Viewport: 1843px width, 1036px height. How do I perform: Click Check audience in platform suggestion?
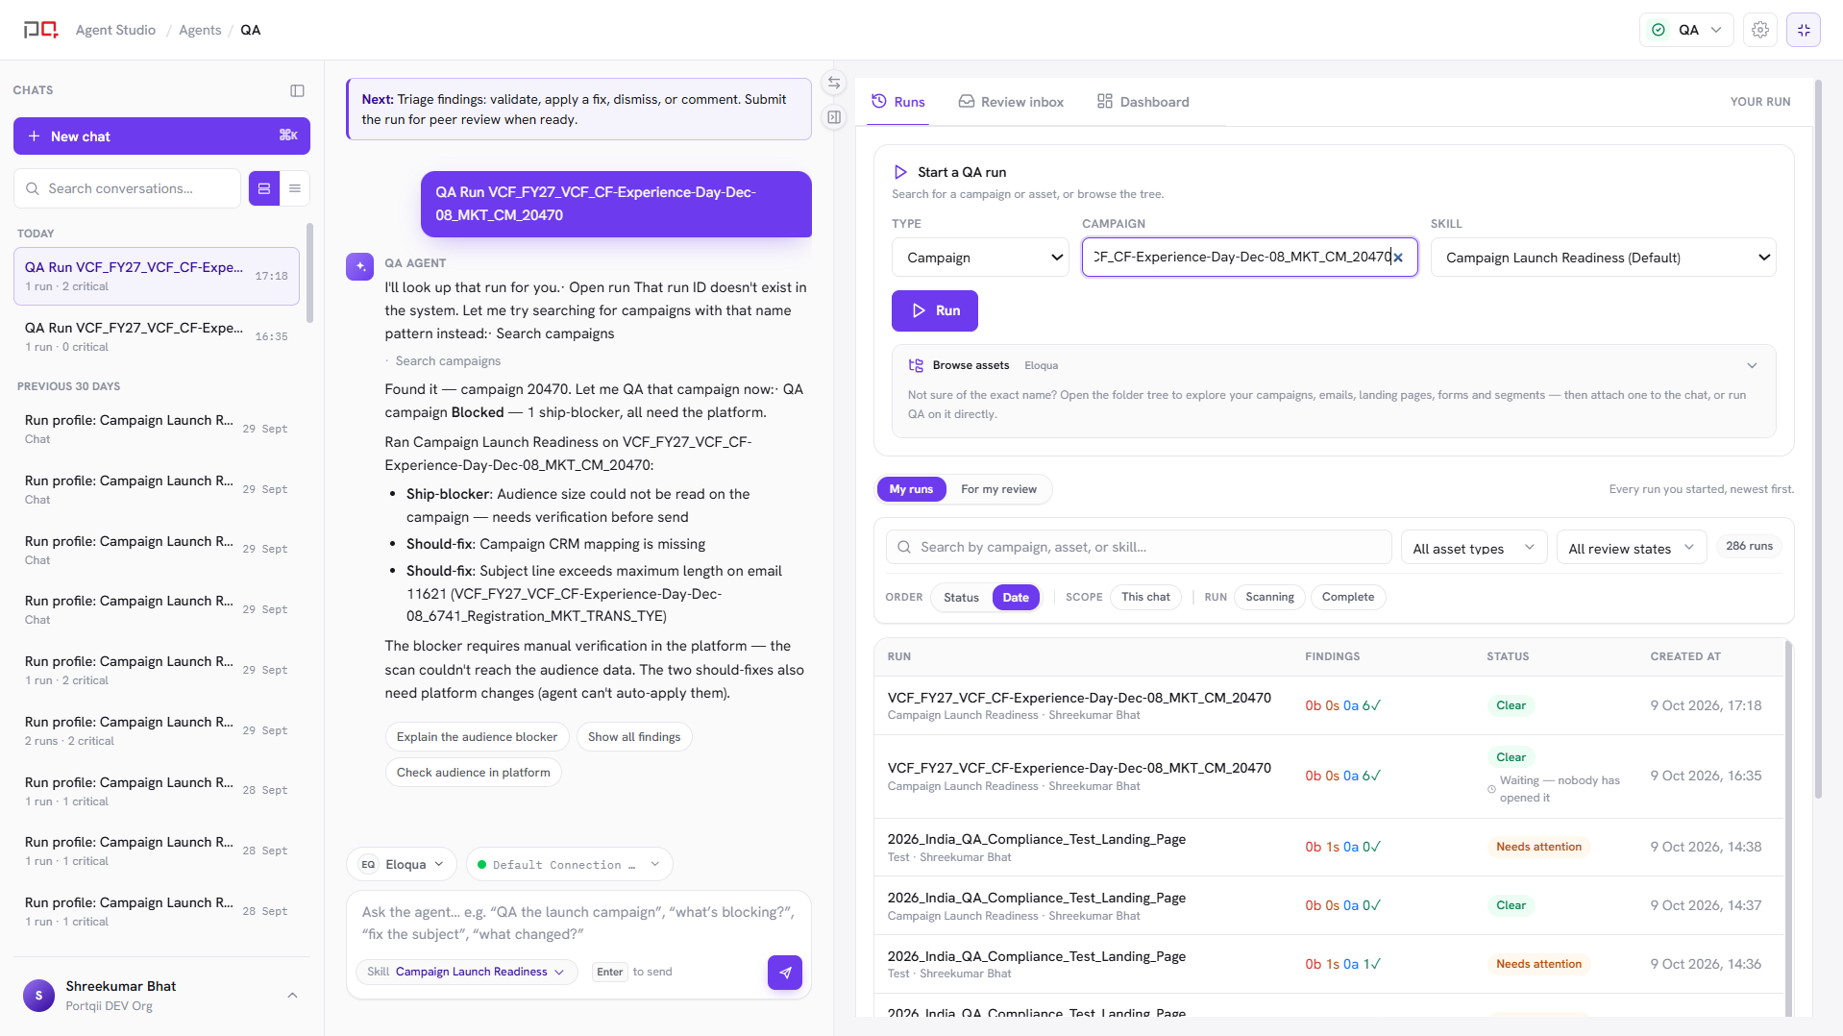pyautogui.click(x=473, y=773)
